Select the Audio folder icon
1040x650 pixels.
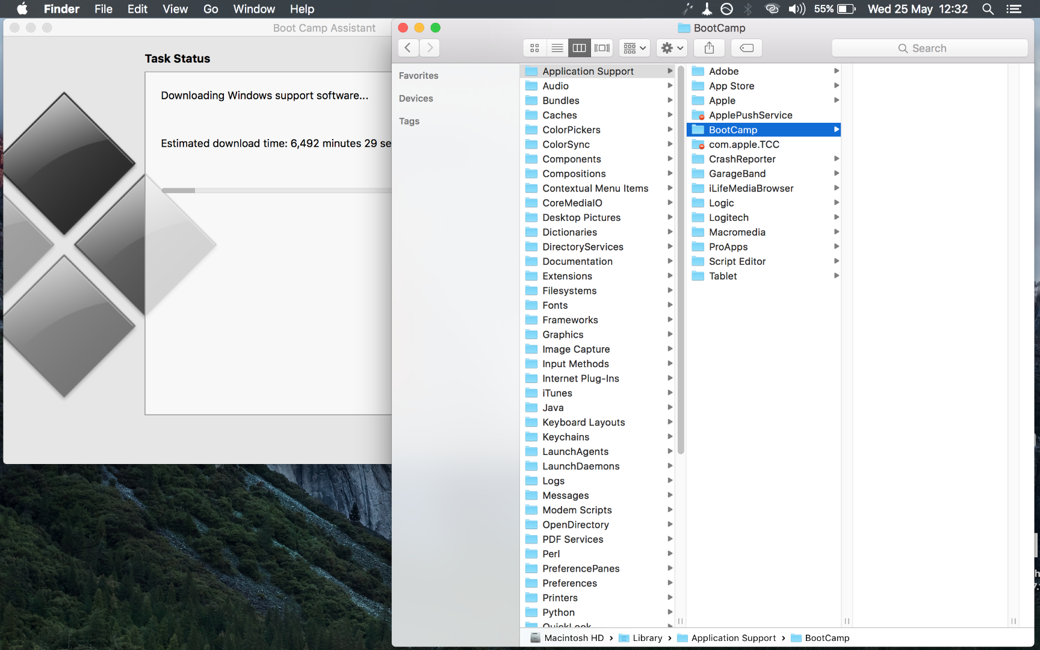(x=531, y=86)
